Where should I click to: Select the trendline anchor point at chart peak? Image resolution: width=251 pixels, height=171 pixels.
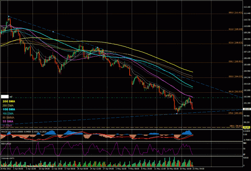pos(9,16)
